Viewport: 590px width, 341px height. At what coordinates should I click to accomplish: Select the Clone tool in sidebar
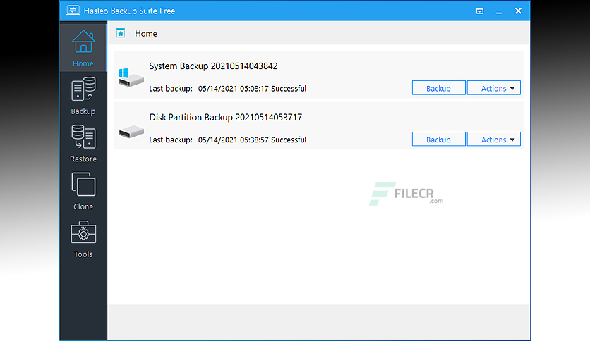click(x=83, y=192)
